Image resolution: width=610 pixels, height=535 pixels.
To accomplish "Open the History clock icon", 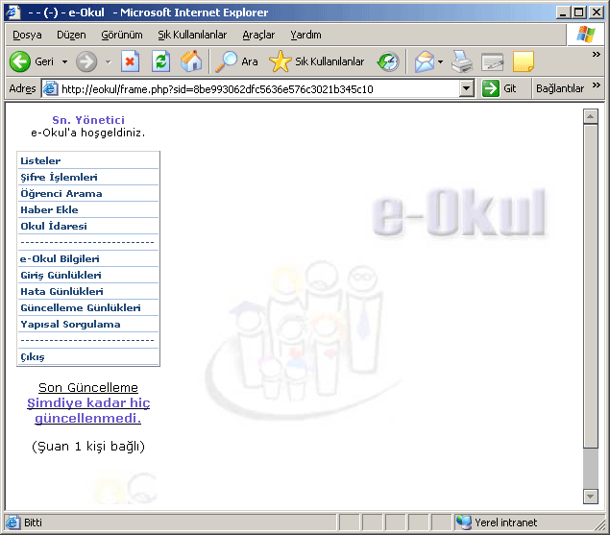I will 388,61.
